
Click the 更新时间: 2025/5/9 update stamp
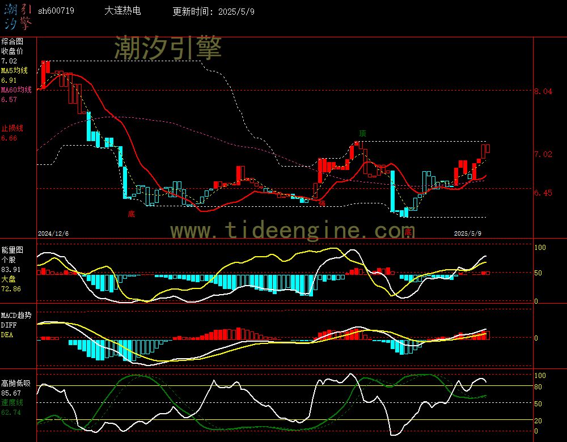coord(213,11)
